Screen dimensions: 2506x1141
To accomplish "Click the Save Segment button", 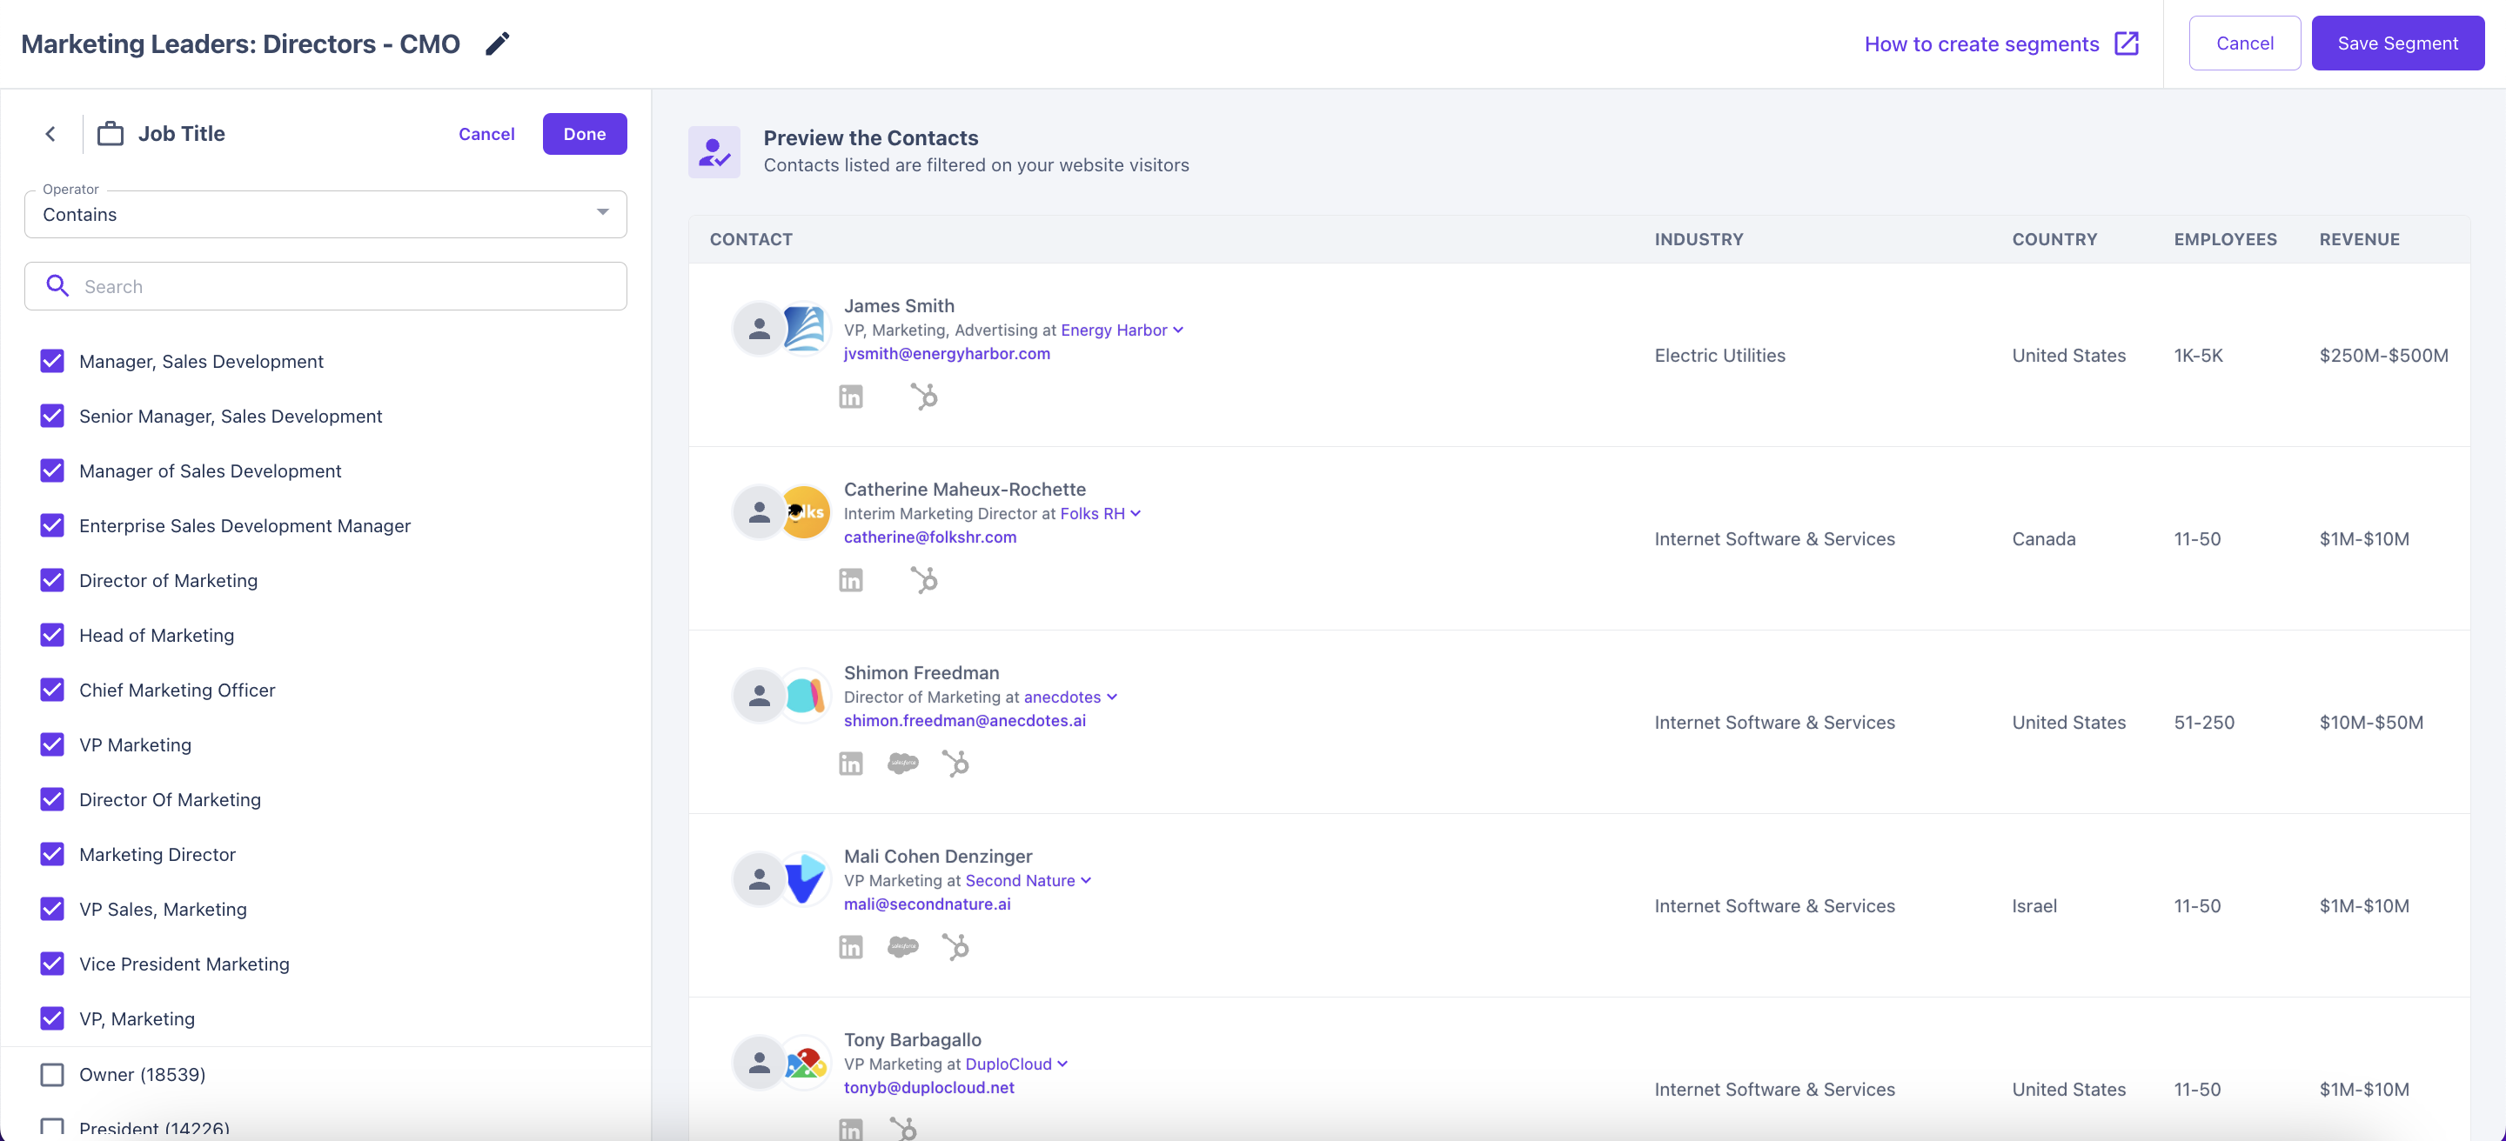I will coord(2397,43).
